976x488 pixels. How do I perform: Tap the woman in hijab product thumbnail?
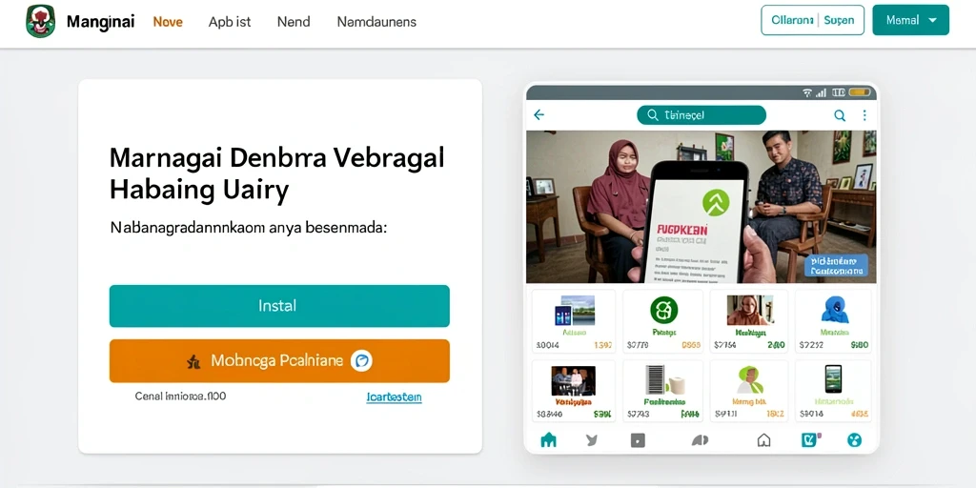click(749, 310)
